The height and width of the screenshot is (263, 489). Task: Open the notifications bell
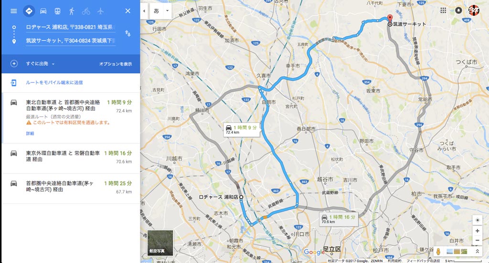(458, 10)
